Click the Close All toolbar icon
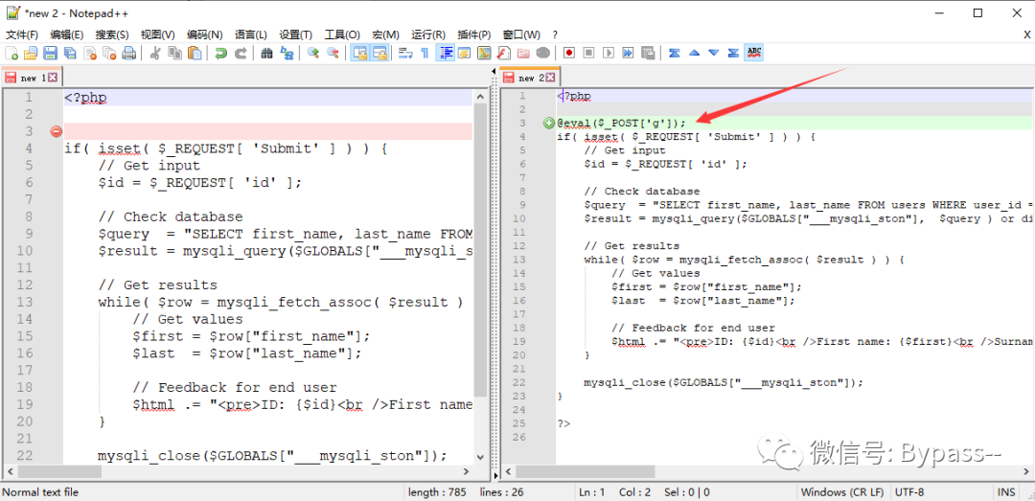Screen dimensions: 1035x501 (109, 53)
